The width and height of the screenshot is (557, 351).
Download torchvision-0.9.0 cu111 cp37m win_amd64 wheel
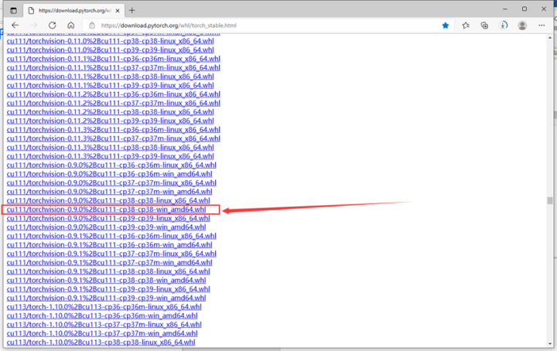(109, 192)
